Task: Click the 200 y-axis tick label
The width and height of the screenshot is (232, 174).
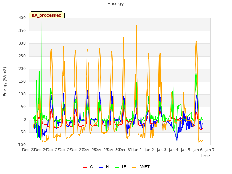Action: point(22,69)
